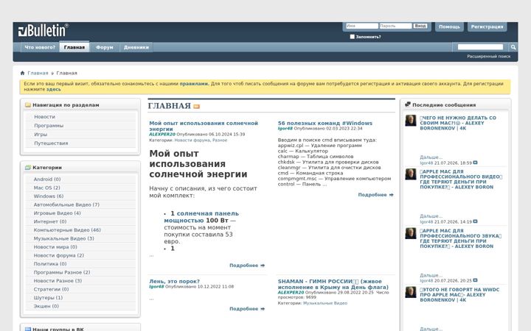Click the search input field in navbar
The height and width of the screenshot is (331, 531).
pos(480,47)
